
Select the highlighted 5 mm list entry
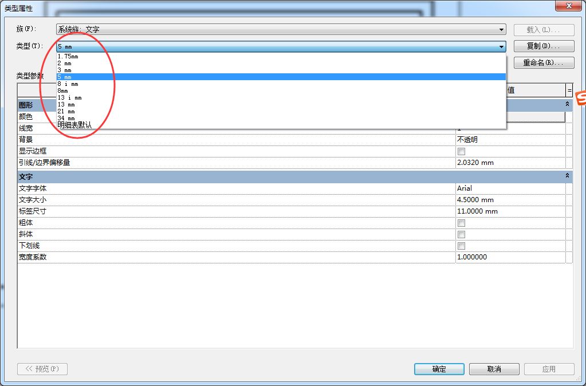pos(281,77)
